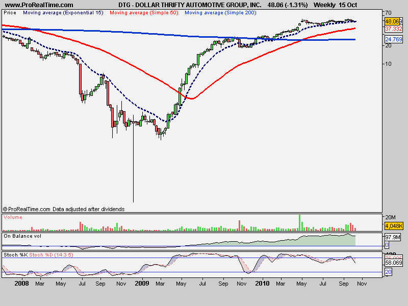Screen dimensions: 408x306
Task: Select Moving average (Simple 200) legend
Action: click(x=220, y=13)
